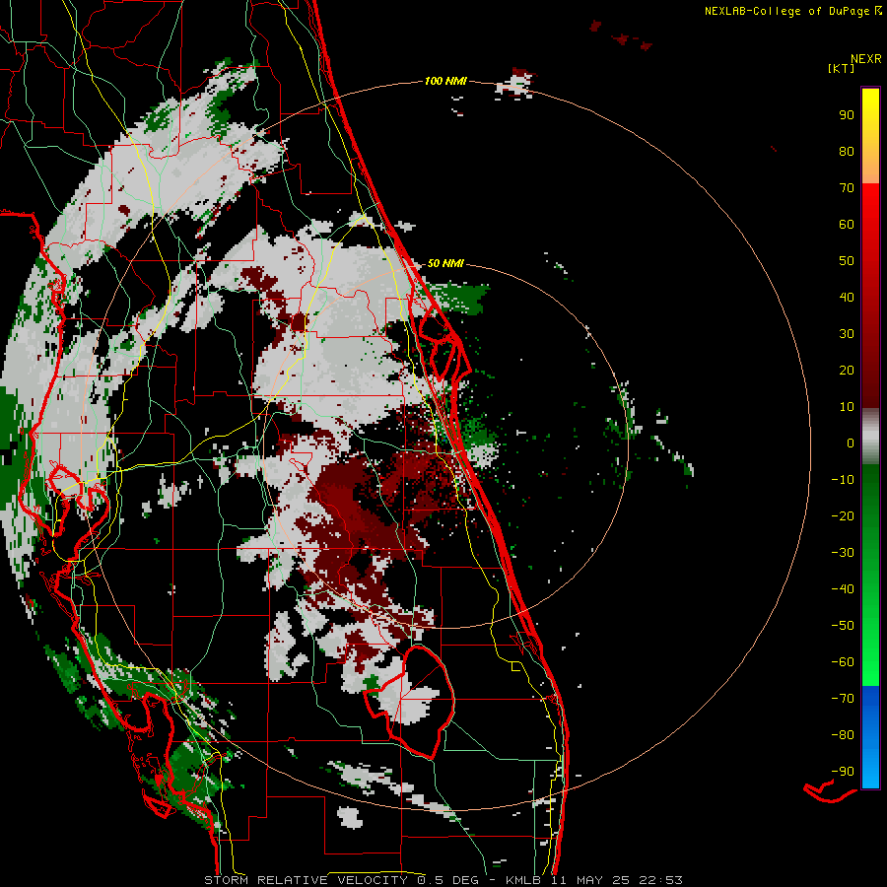Click the -80 value on the velocity scale
887x887 pixels.
pos(843,735)
